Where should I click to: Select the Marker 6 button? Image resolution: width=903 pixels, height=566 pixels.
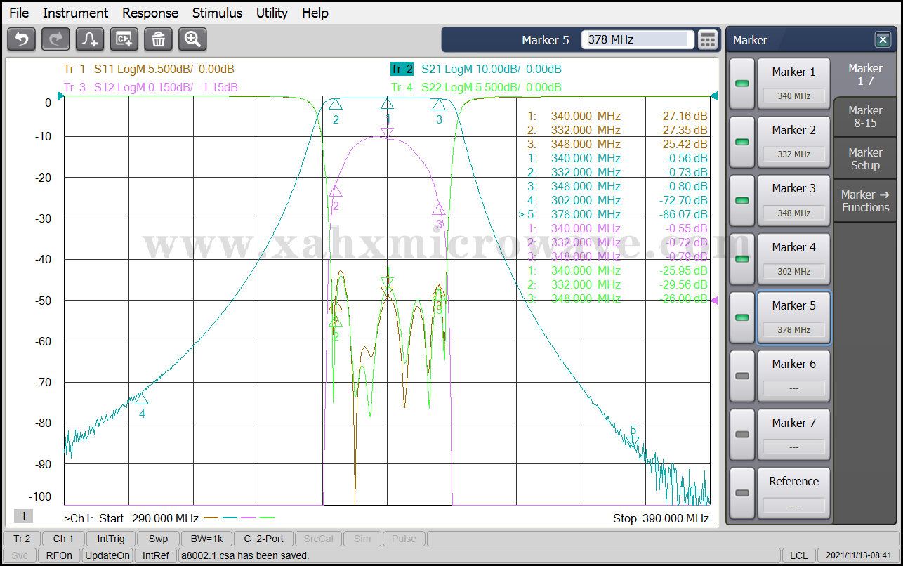793,376
